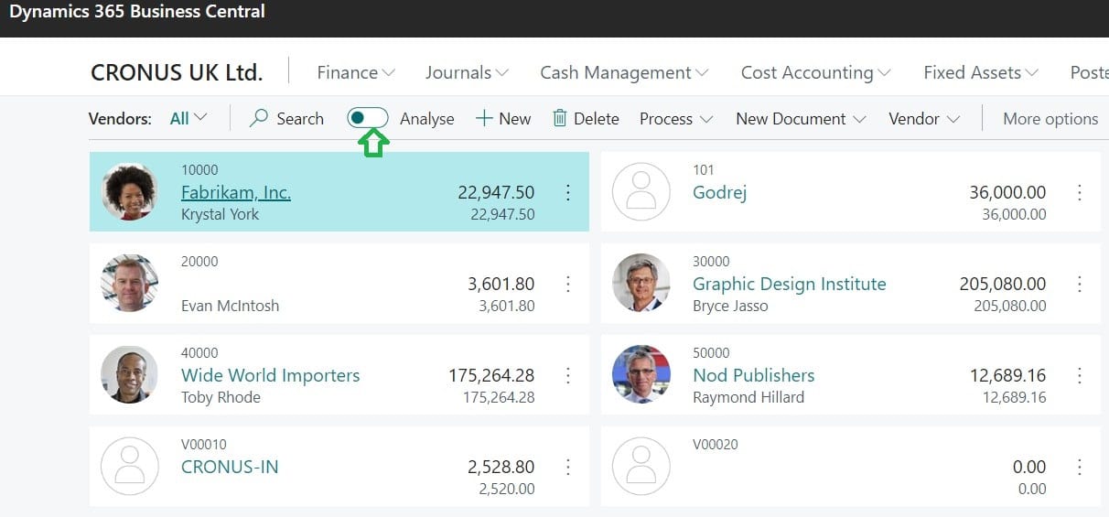Expand the Cash Management menu
Viewport: 1109px width, 517px height.
pos(624,72)
